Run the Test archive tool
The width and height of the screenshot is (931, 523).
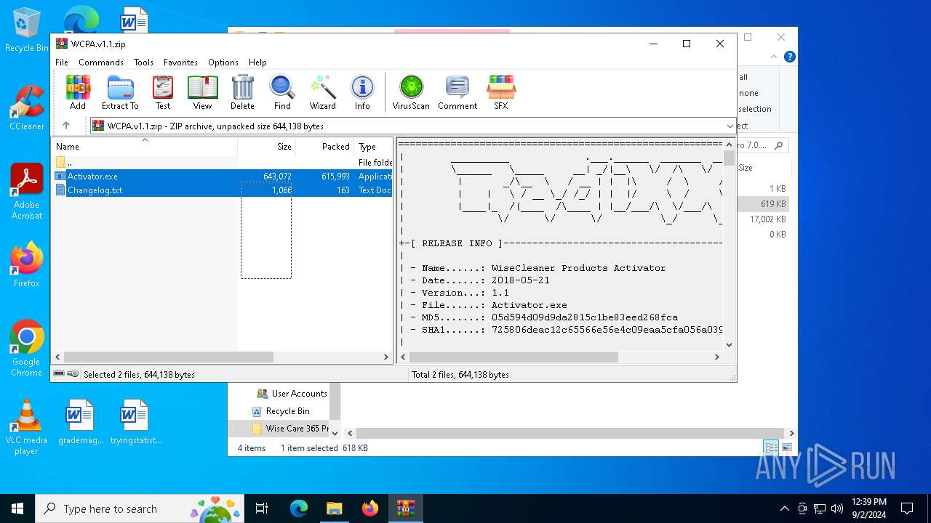[163, 92]
